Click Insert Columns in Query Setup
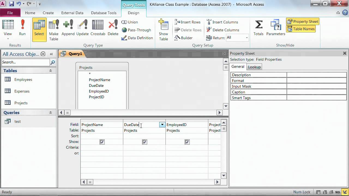 (x=222, y=22)
